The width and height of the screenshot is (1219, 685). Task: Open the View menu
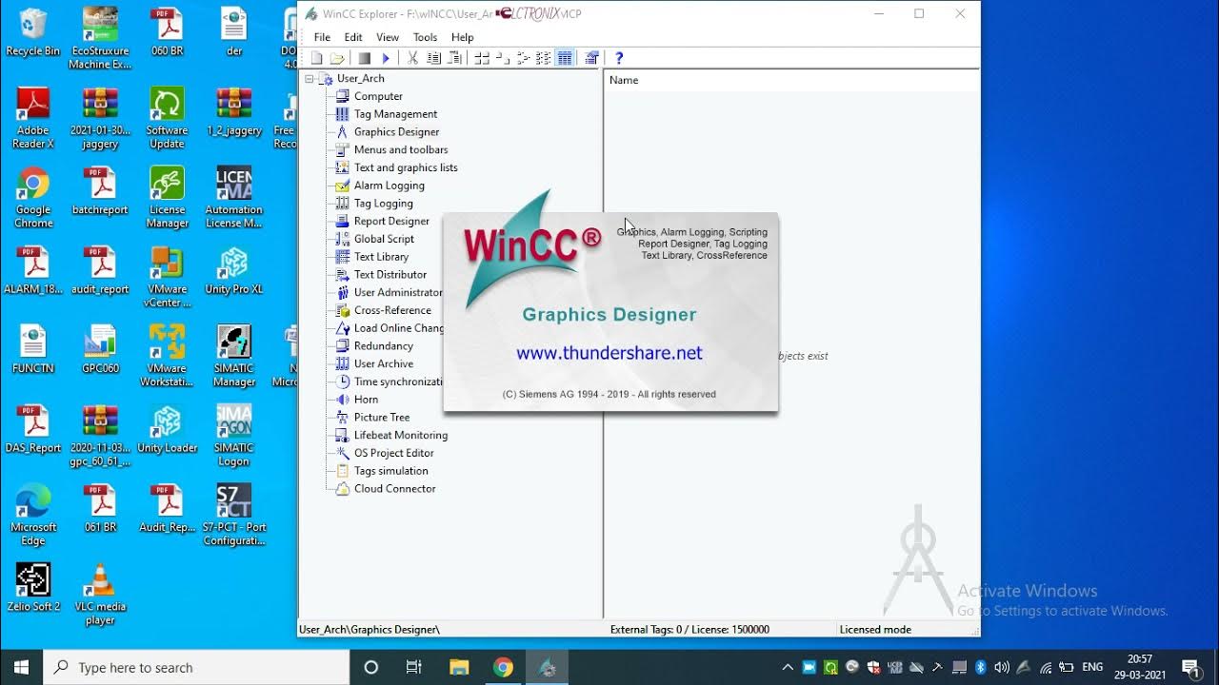click(388, 37)
